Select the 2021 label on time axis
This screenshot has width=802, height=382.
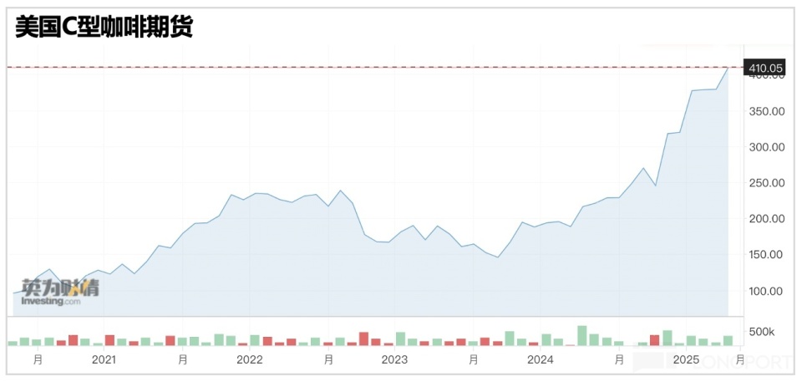tap(104, 359)
